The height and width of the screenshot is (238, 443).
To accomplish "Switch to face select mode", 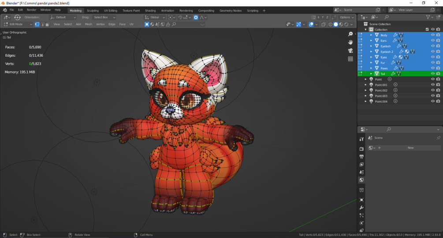I will click(48, 24).
